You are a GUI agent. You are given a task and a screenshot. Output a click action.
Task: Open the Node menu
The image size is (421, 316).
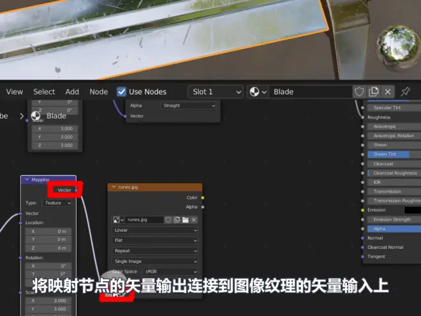[x=98, y=92]
